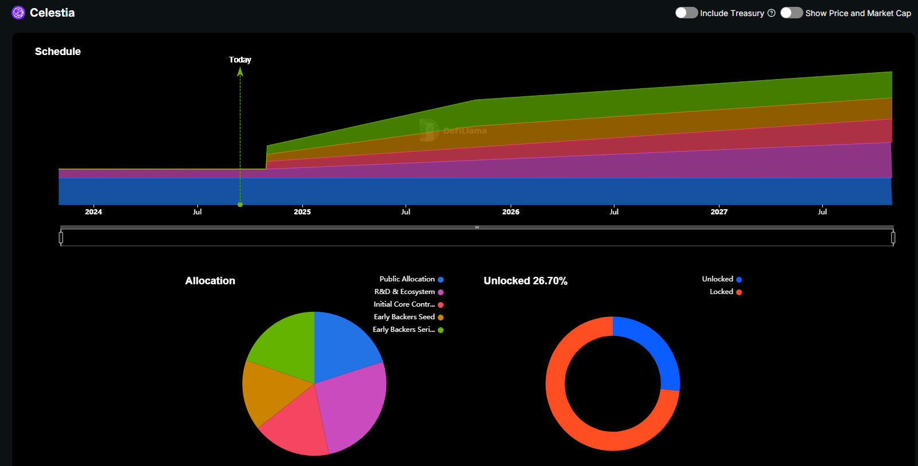918x466 pixels.
Task: Click the 2025 axis label
Action: coord(302,212)
